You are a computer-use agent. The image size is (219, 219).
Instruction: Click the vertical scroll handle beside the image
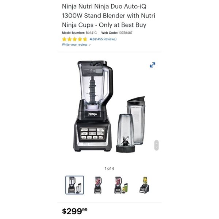[x=157, y=145]
